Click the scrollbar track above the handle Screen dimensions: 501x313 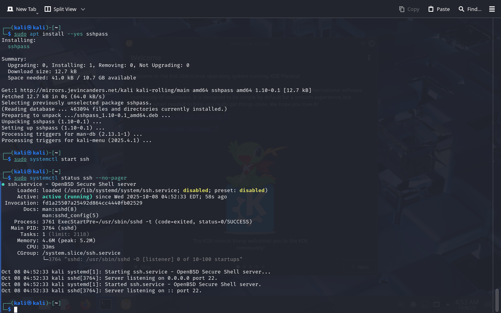(x=497, y=156)
